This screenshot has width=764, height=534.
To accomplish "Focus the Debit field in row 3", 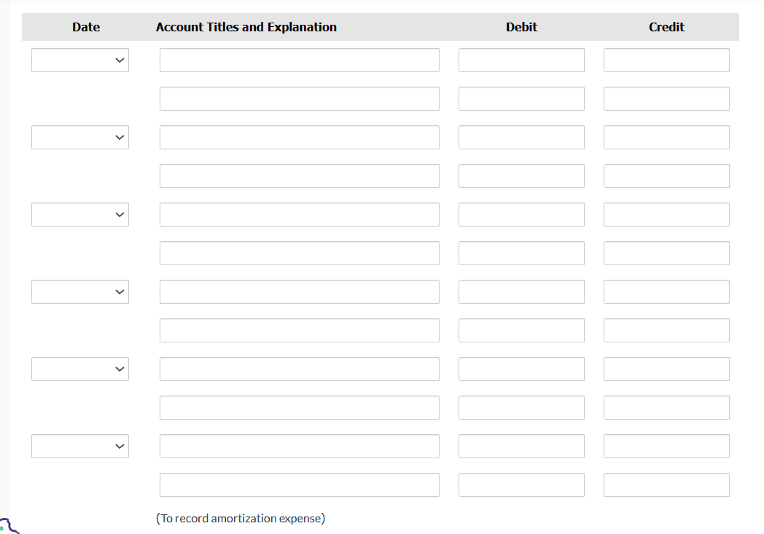I will pos(521,137).
